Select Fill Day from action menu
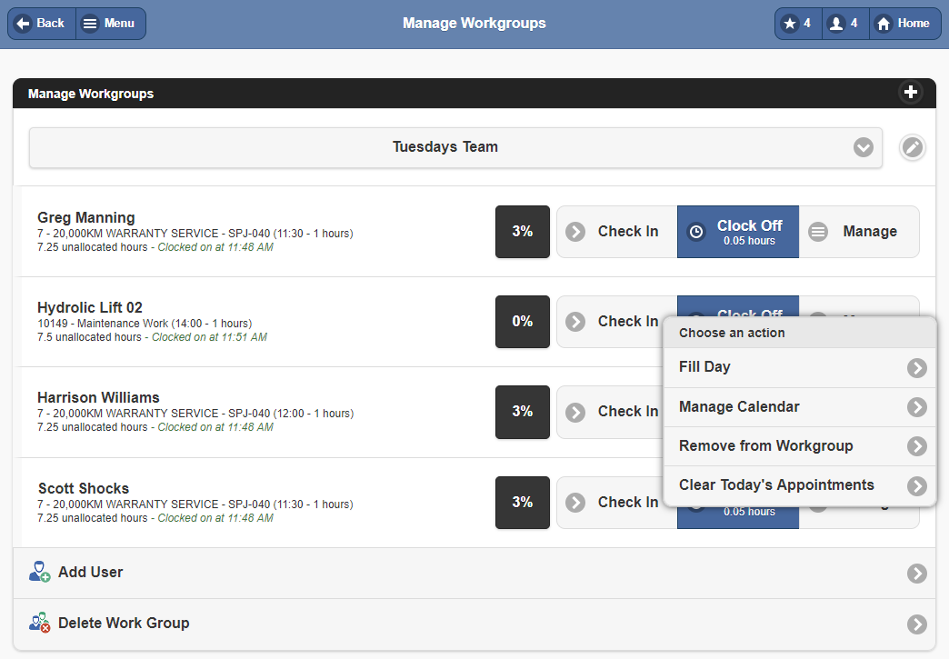Screen dimensions: 949x659 [800, 367]
